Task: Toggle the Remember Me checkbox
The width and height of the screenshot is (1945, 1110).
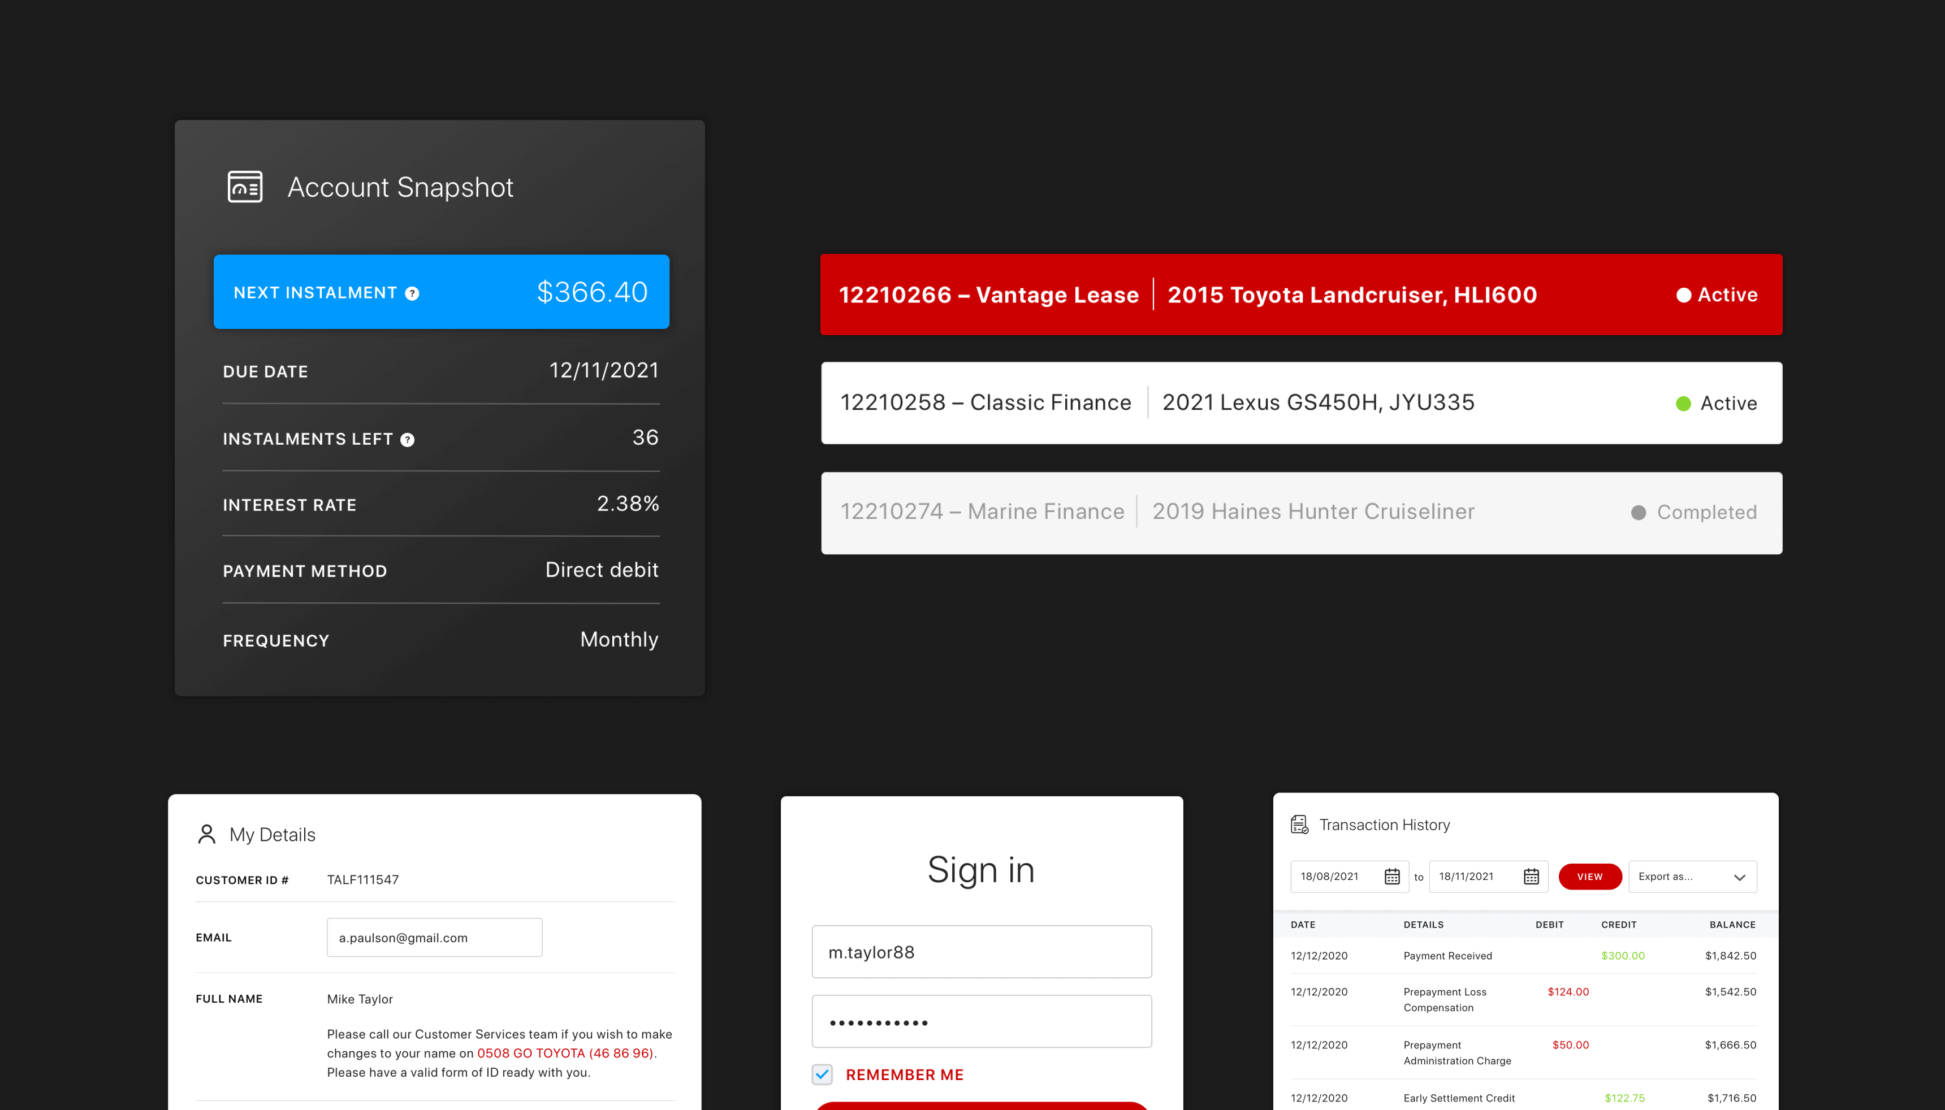Action: pos(822,1074)
